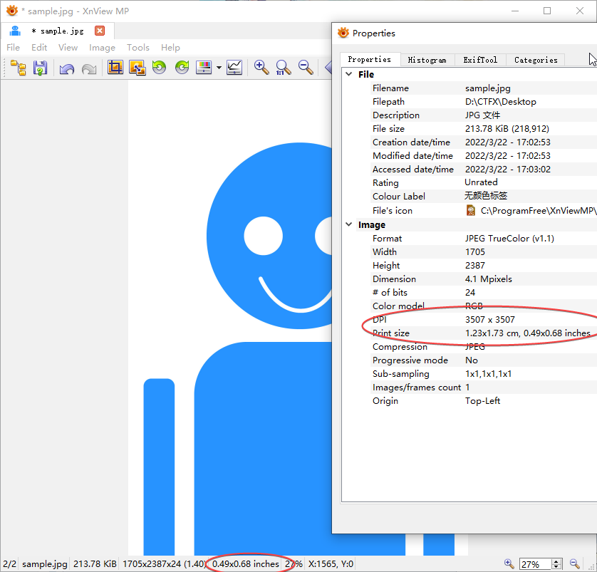Image resolution: width=597 pixels, height=572 pixels.
Task: Open the Adjust levels curve icon
Action: pyautogui.click(x=234, y=68)
